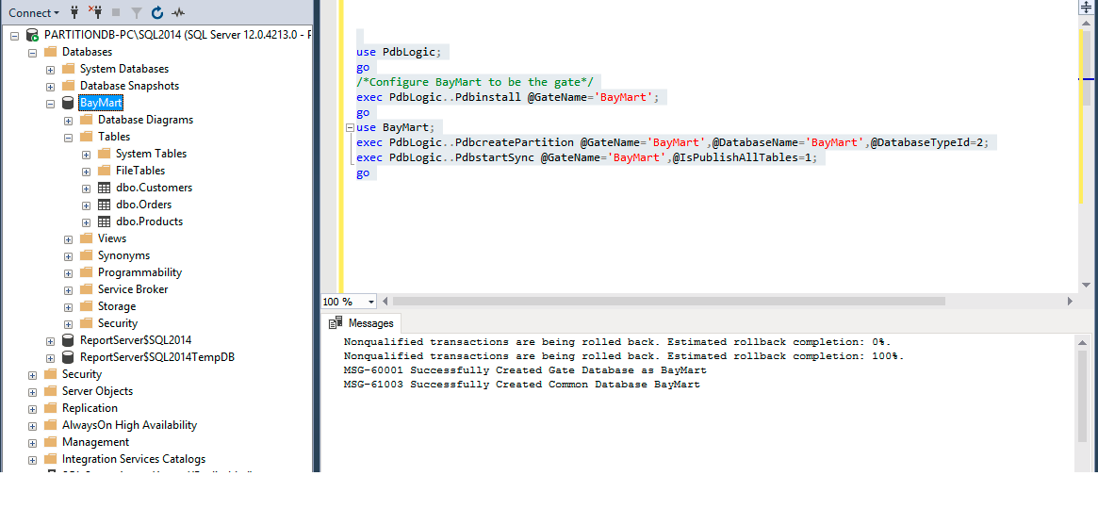Expand the AlwaysOn High Availability node
This screenshot has width=1098, height=525.
[32, 426]
